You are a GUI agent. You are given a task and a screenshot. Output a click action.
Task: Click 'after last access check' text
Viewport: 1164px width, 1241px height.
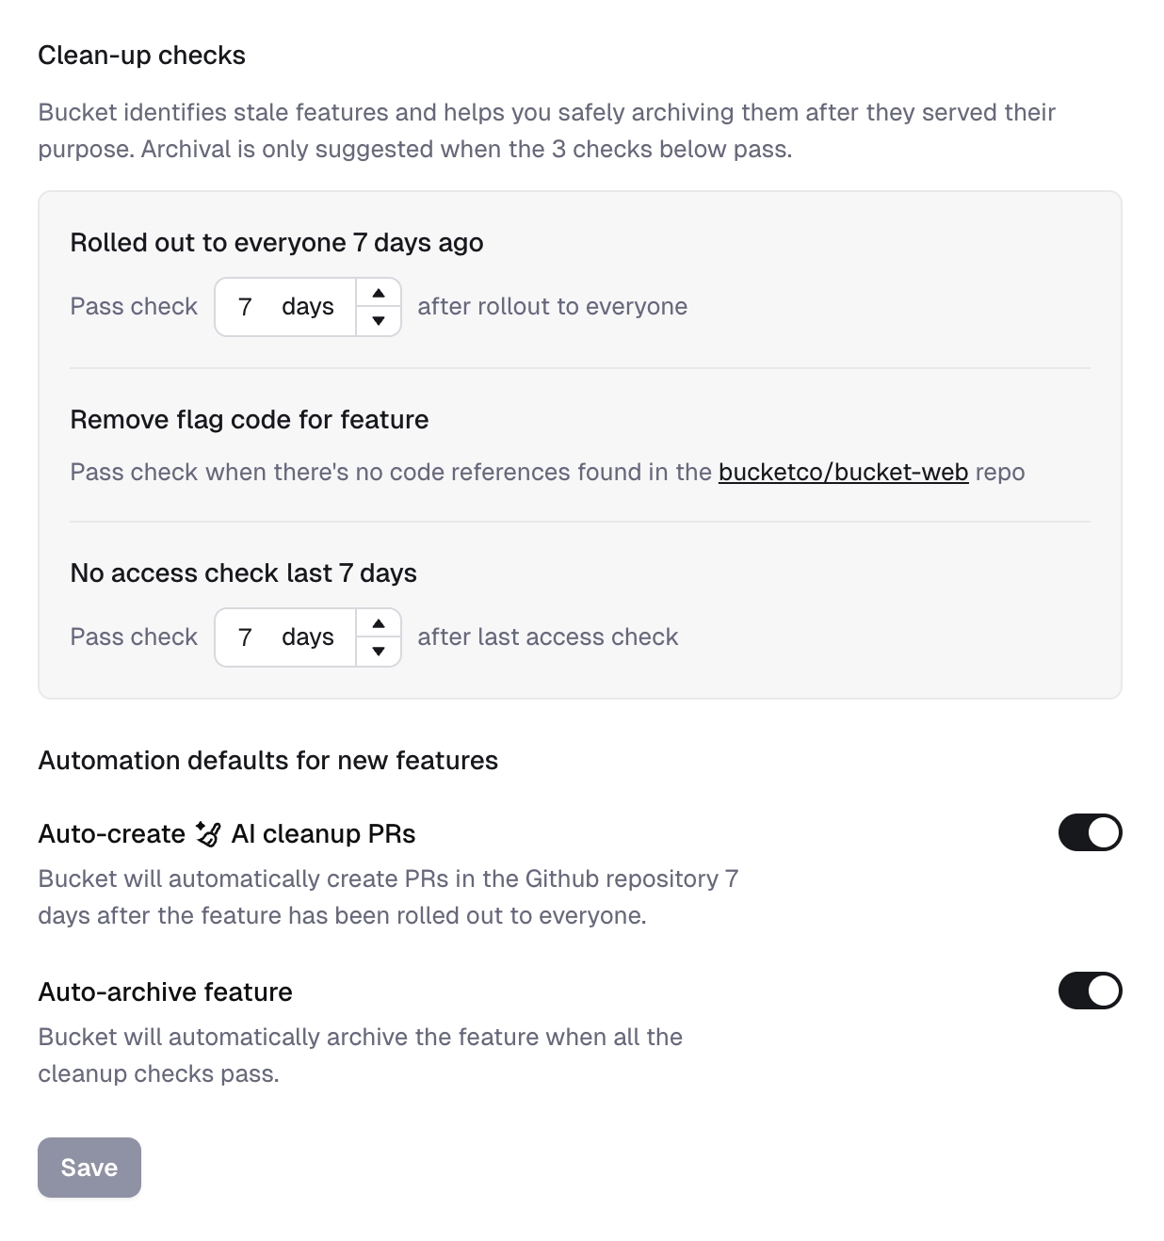click(547, 637)
